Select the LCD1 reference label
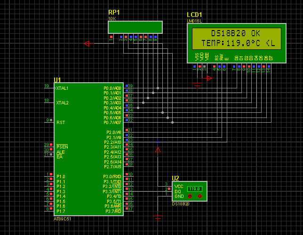The height and width of the screenshot is (235, 303). coord(194,15)
